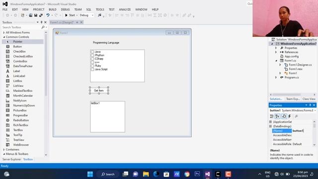Screen dimensions: 318x179
Task: Select the Pointer tool in Toolbox
Action: [18, 42]
